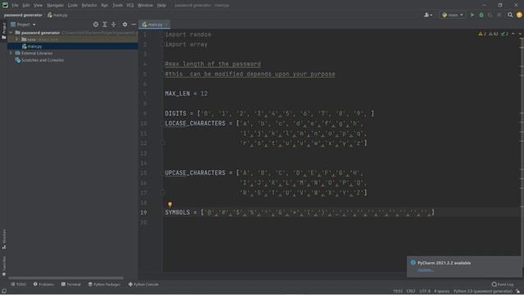This screenshot has height=295, width=524.
Task: Toggle the Structure side tool window button
Action: click(3, 239)
